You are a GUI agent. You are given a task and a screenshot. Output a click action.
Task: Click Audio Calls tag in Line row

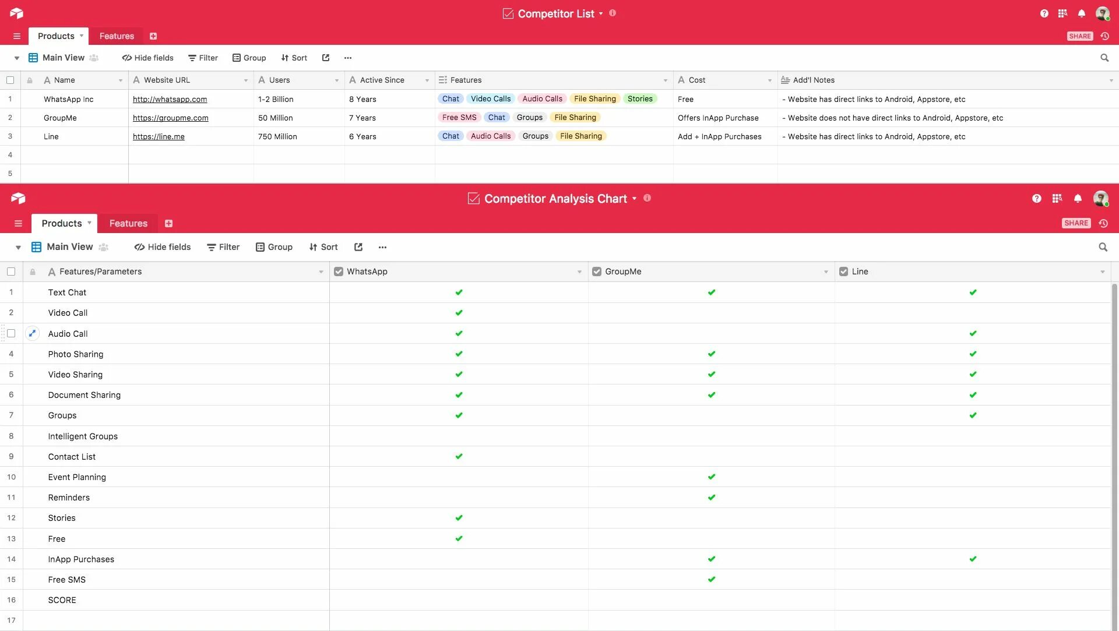click(491, 136)
